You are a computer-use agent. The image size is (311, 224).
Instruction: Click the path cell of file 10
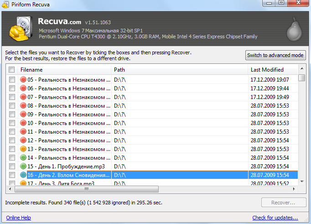coord(180,123)
